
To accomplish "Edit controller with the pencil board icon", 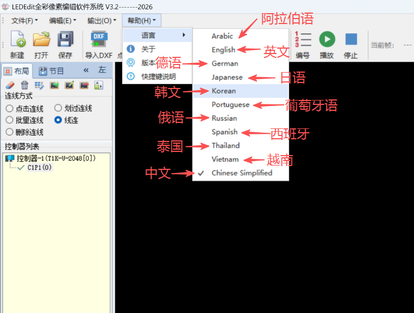I will point(69,85).
